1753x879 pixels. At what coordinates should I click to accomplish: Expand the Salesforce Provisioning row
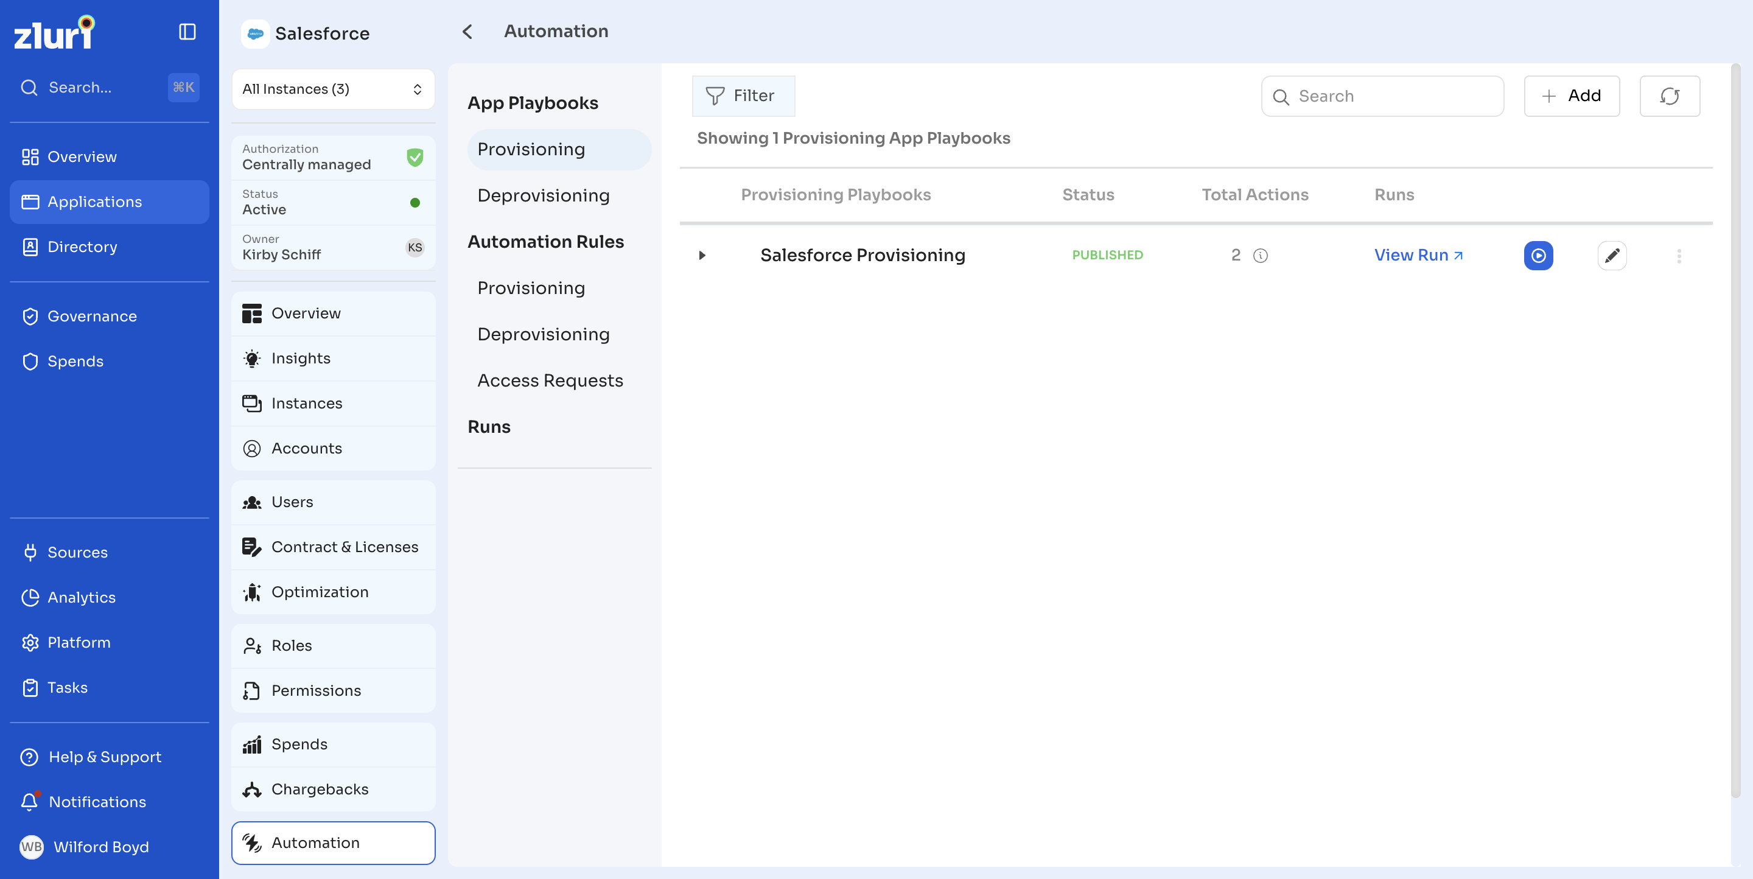702,256
